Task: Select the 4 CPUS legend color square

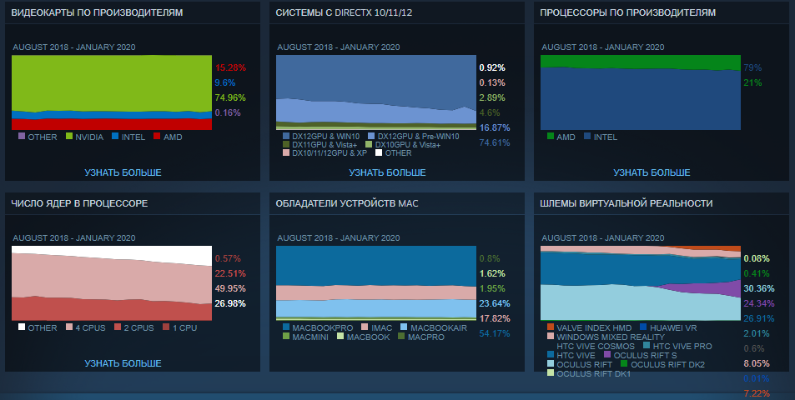Action: (x=70, y=327)
